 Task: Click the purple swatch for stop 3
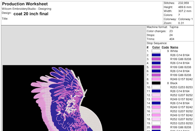(x=156, y=59)
